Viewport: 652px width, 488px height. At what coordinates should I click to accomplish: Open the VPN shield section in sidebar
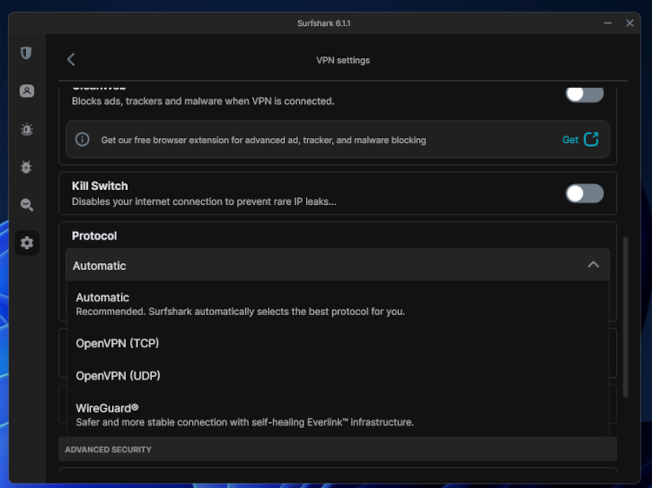point(26,53)
